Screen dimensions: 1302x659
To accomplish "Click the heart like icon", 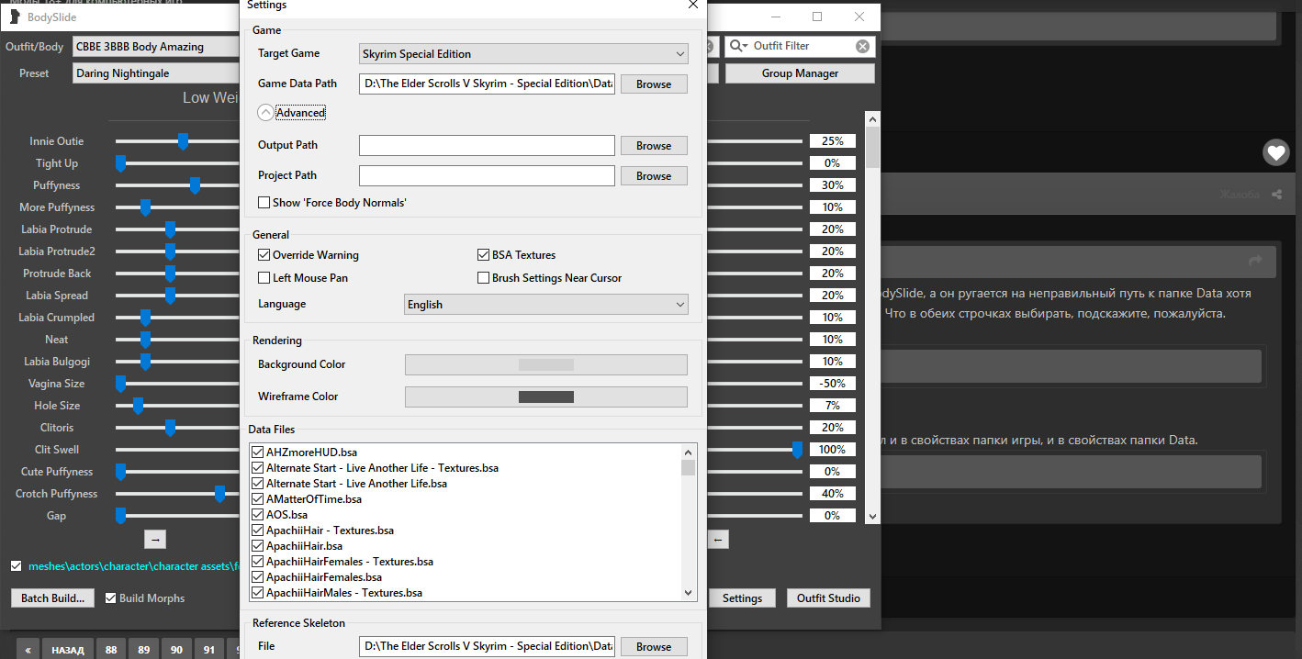I will (1275, 152).
